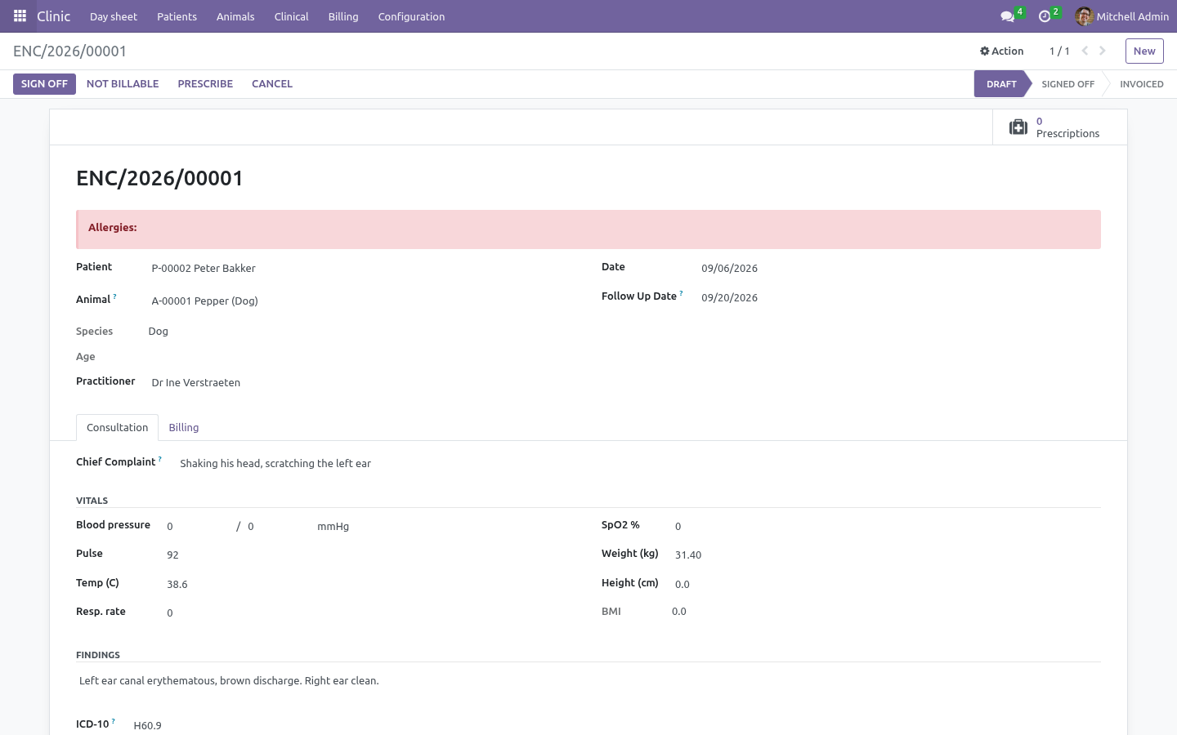This screenshot has width=1177, height=735.
Task: Open the discuss conversations icon
Action: click(x=1008, y=16)
